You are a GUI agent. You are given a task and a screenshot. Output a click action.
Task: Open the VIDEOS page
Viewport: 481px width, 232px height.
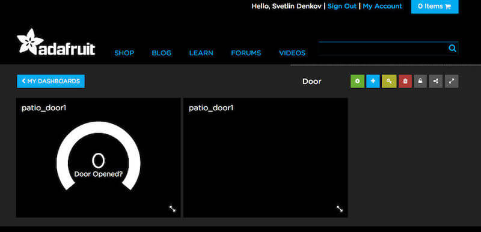click(292, 53)
